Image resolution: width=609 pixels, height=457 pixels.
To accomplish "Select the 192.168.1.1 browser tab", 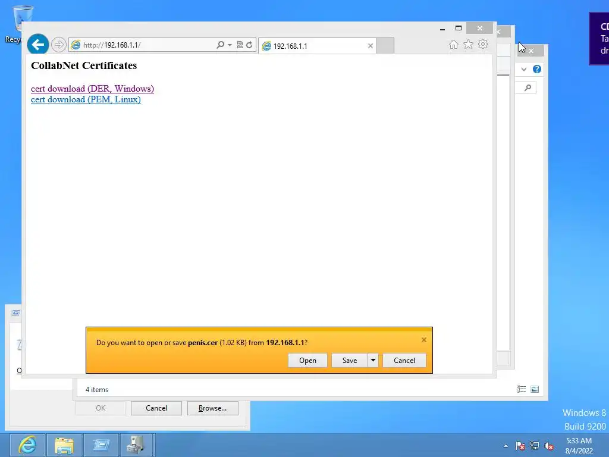I will pos(318,46).
